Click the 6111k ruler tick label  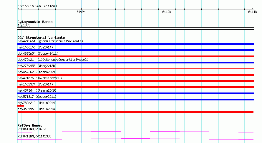[x=253, y=12]
